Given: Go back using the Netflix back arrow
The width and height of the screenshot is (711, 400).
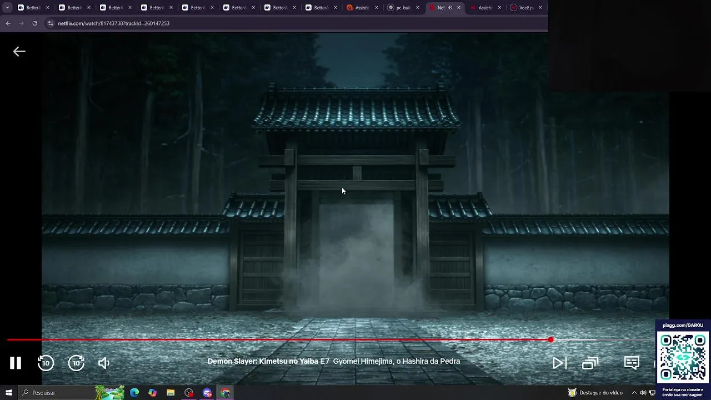Looking at the screenshot, I should pyautogui.click(x=19, y=52).
